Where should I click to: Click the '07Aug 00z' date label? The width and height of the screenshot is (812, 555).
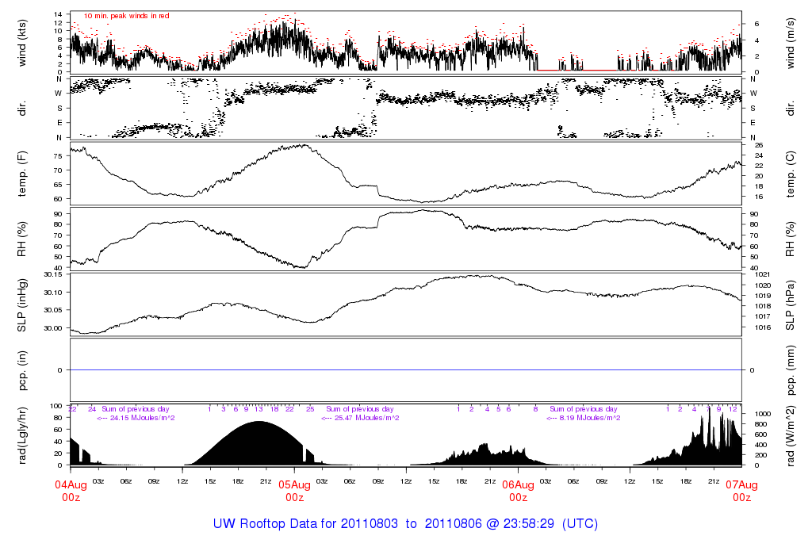point(741,491)
